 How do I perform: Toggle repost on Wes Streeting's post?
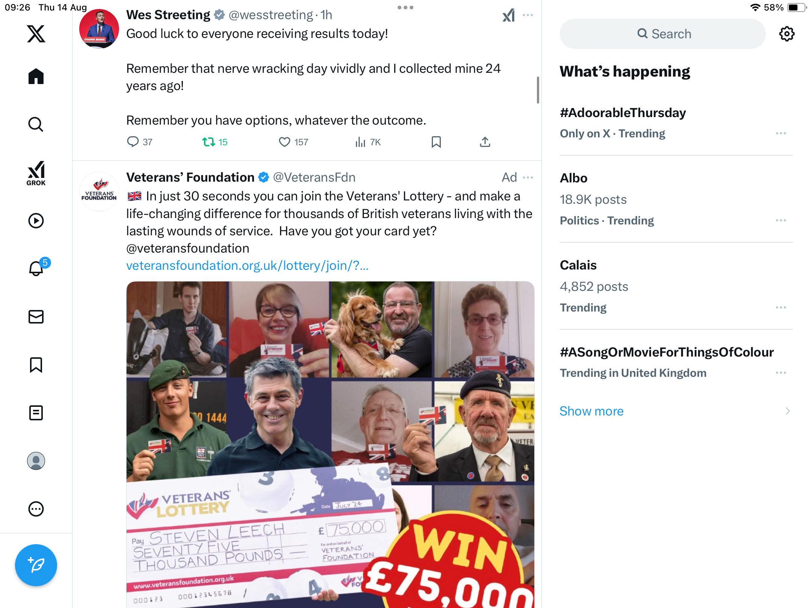coord(208,142)
